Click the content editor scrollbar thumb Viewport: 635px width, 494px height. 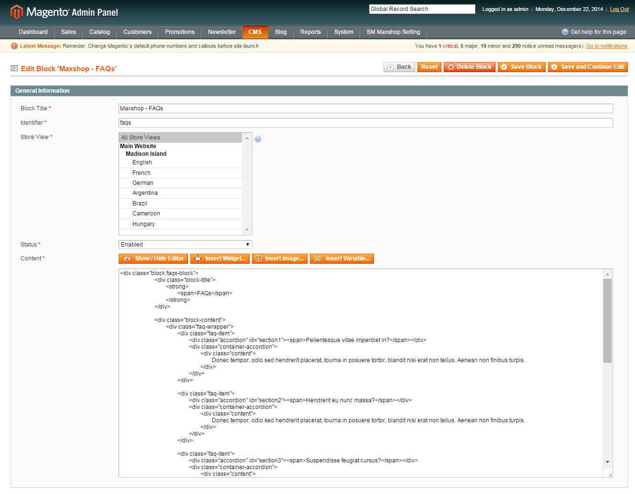tap(607, 321)
